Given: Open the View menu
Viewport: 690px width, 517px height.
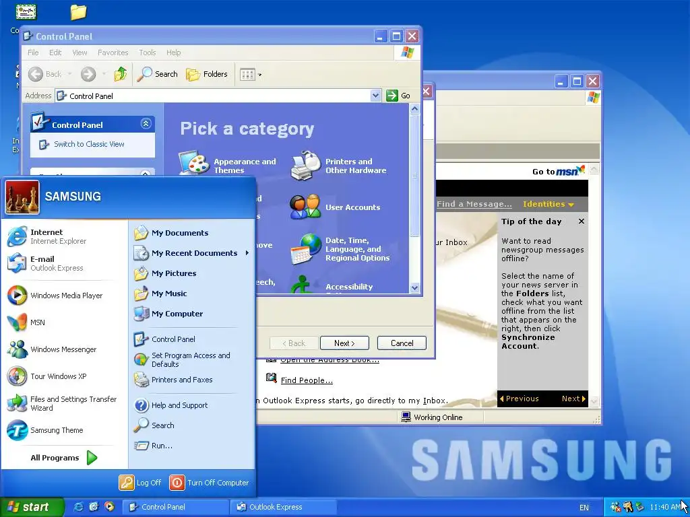Looking at the screenshot, I should pyautogui.click(x=80, y=53).
